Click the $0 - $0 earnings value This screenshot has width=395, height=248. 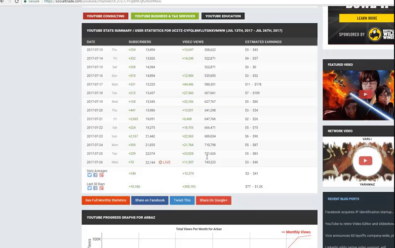[251, 67]
